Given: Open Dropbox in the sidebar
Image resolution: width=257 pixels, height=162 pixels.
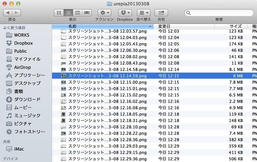Looking at the screenshot, I should [23, 43].
